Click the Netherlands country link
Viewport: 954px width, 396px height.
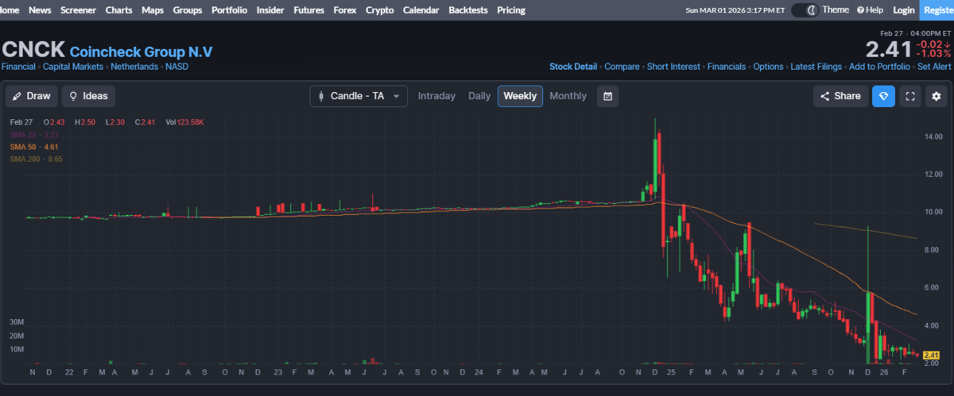pos(134,67)
